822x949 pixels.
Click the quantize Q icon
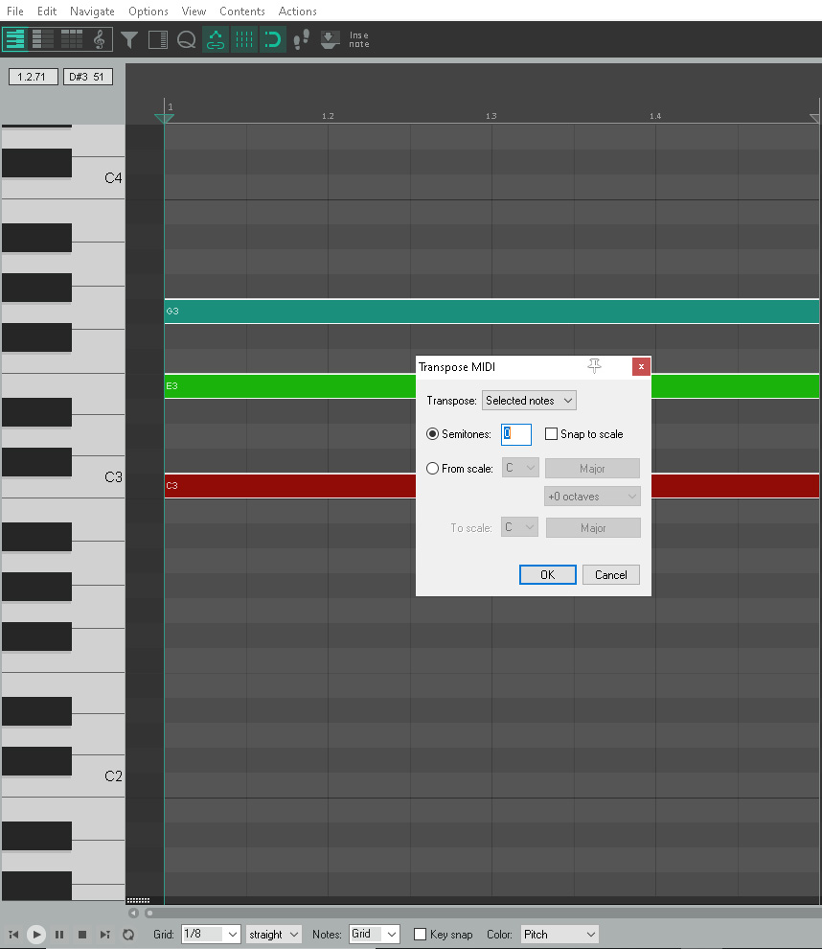coord(187,39)
